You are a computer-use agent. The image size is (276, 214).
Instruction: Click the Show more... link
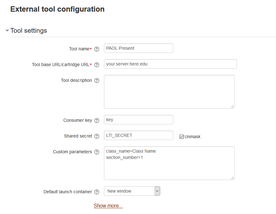108,206
